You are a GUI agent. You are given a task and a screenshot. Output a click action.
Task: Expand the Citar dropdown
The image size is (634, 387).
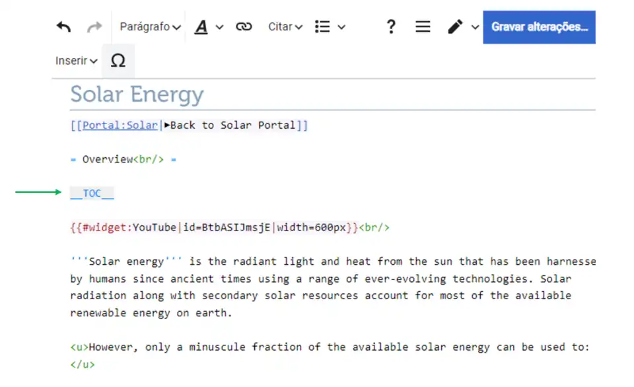pos(285,27)
